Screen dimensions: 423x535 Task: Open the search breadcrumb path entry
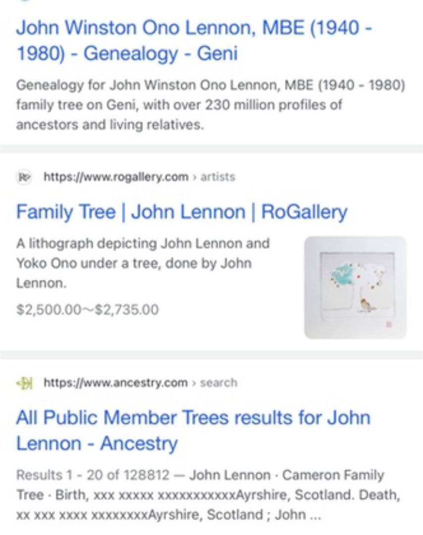(219, 382)
